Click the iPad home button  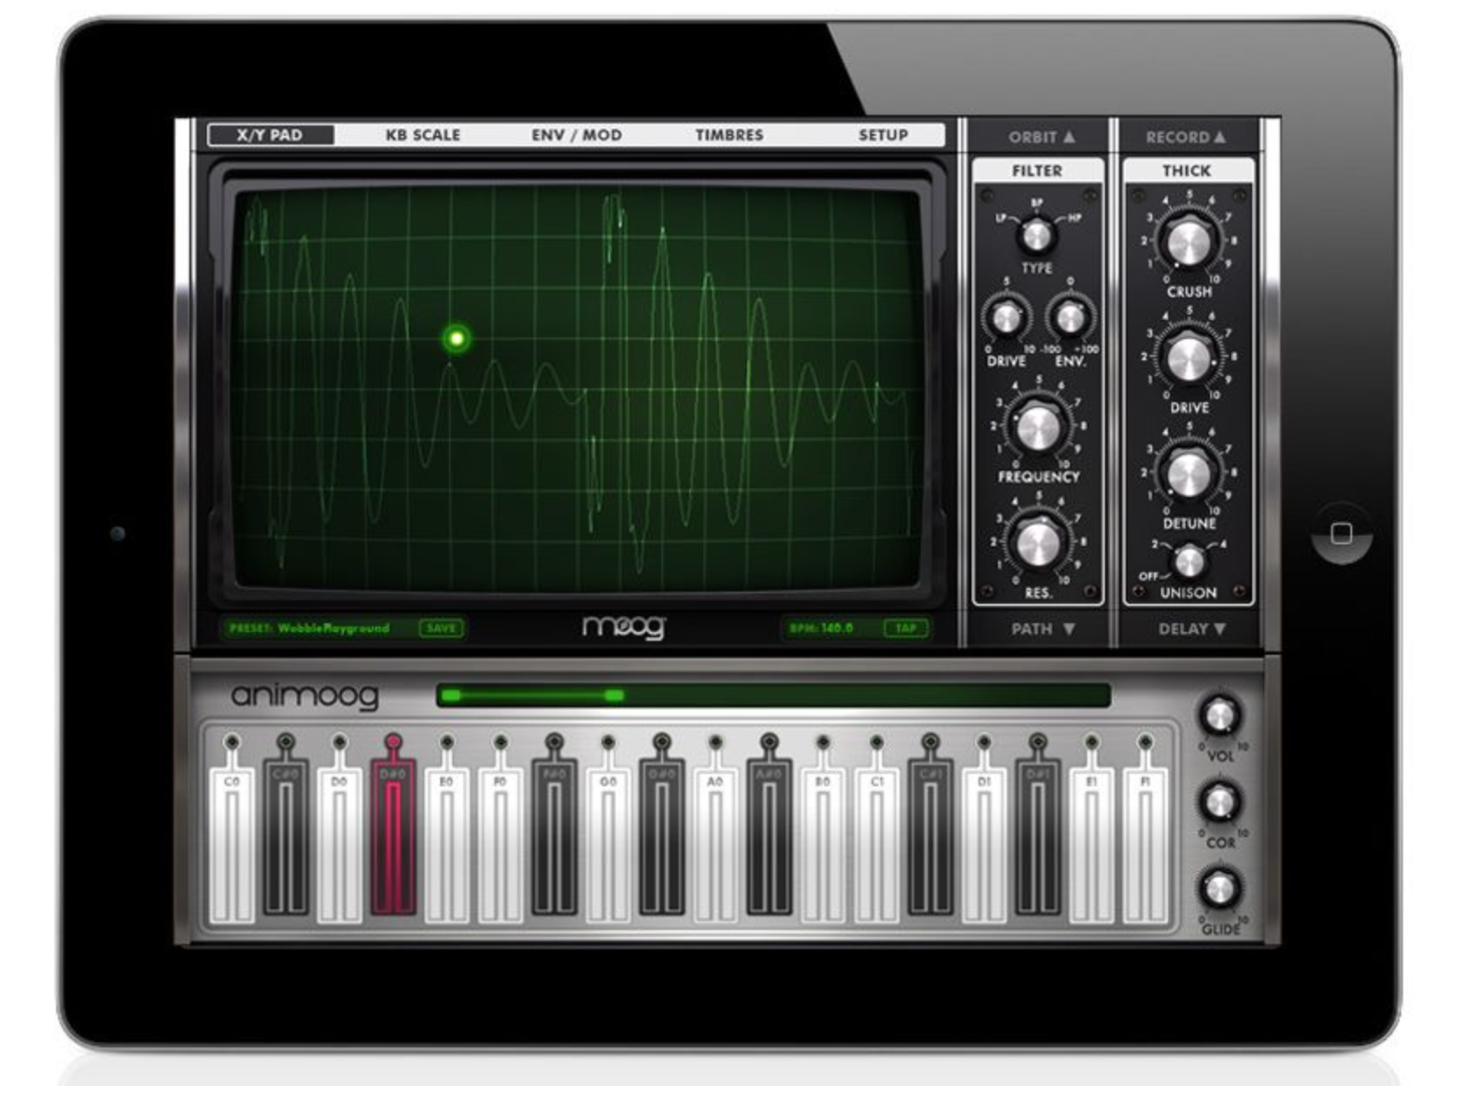(1341, 533)
